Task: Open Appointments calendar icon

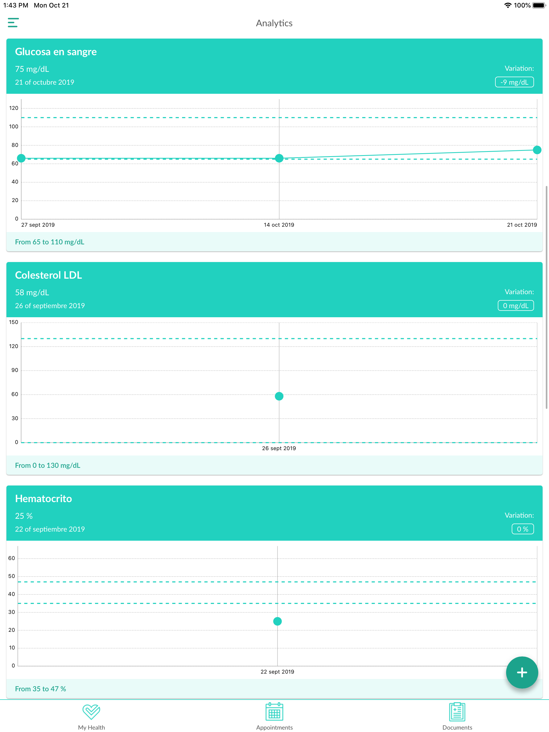Action: (x=274, y=711)
